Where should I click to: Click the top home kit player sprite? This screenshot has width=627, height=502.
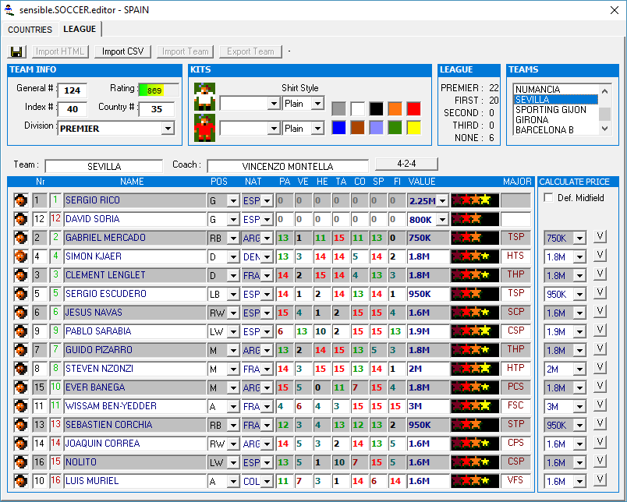pyautogui.click(x=205, y=97)
